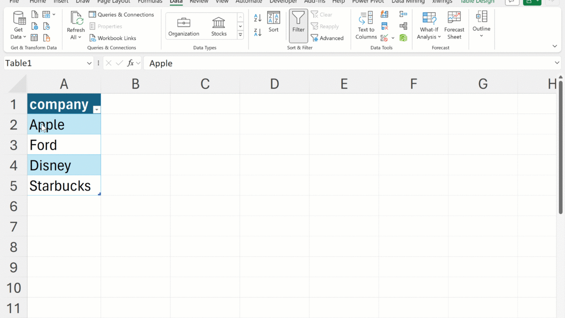Create a Forecast Sheet
The width and height of the screenshot is (565, 318).
[454, 26]
